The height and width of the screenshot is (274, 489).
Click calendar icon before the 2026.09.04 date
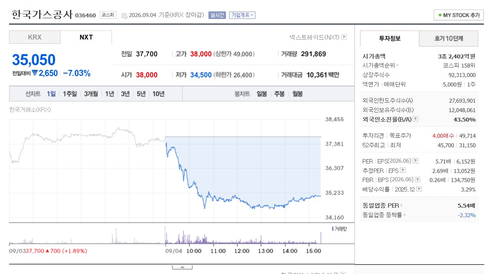click(124, 15)
